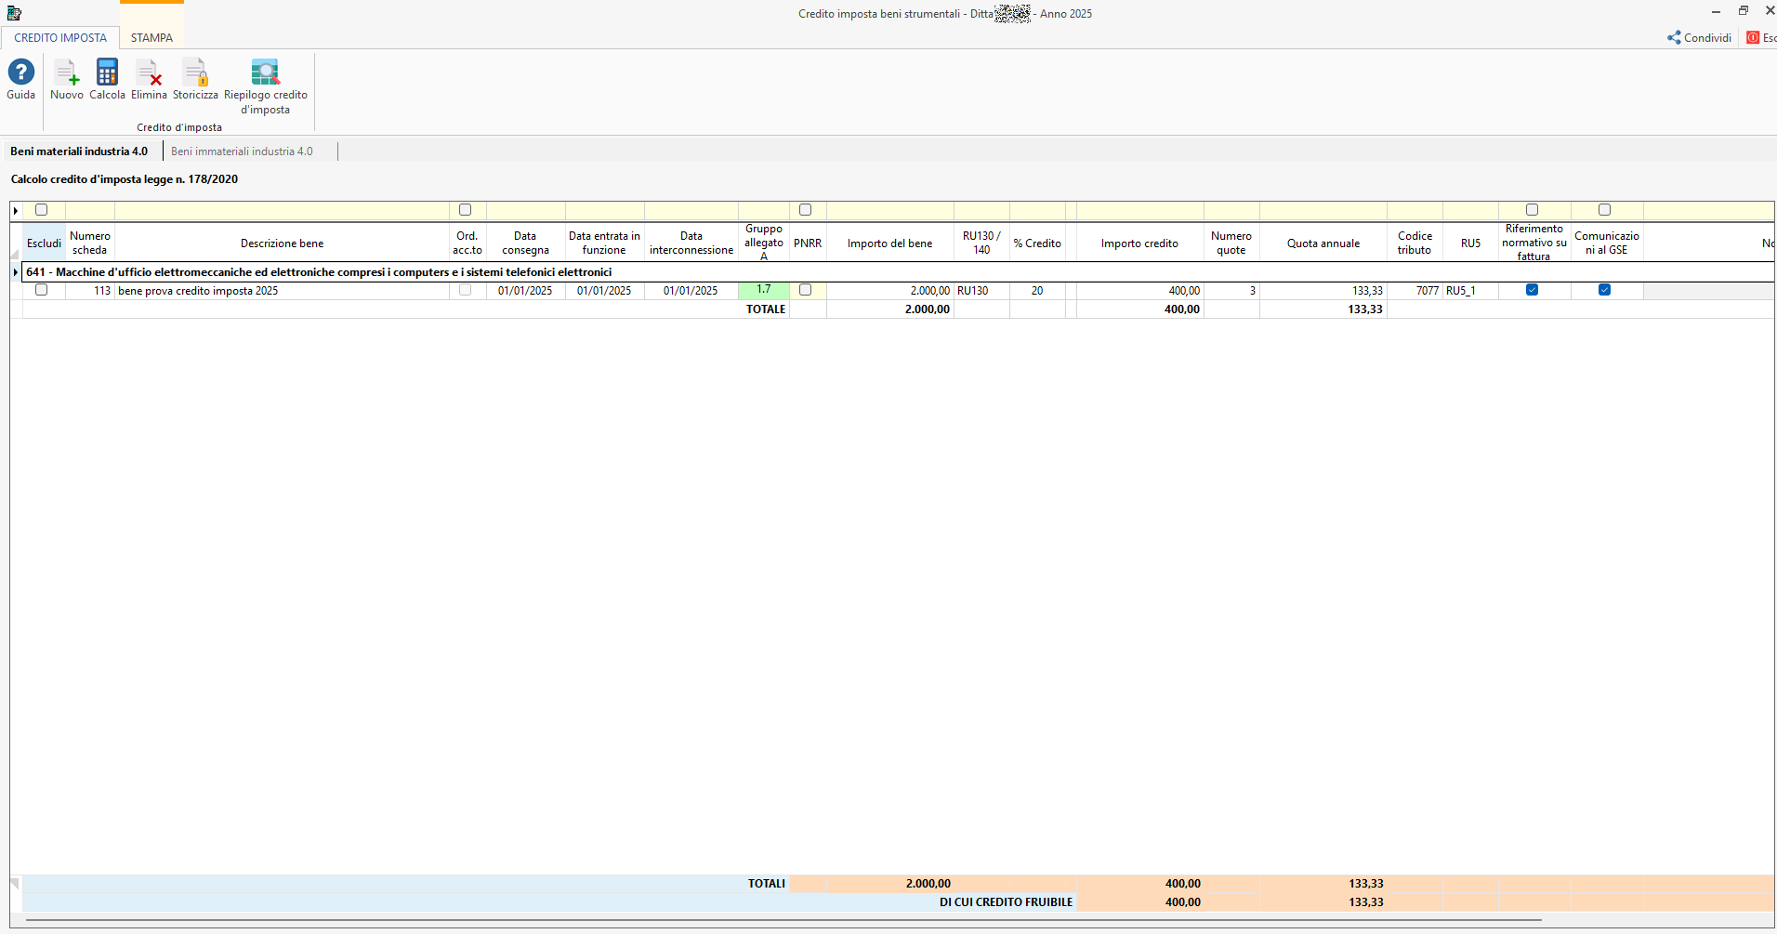Click the Storicizza archive icon
This screenshot has width=1777, height=934.
(x=195, y=72)
